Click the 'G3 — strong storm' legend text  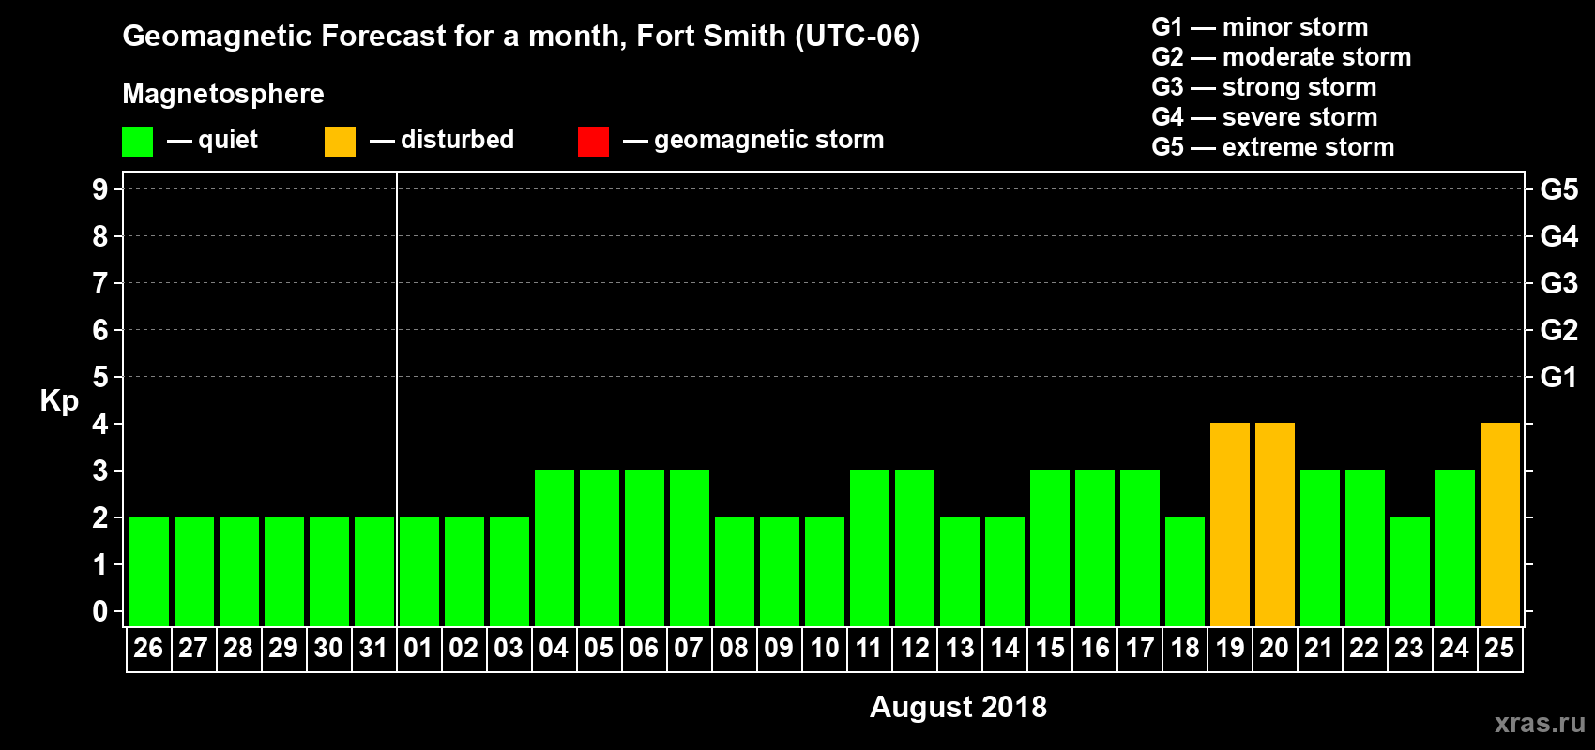point(1264,87)
